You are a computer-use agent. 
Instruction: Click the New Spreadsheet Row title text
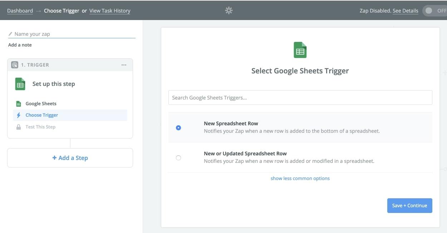pyautogui.click(x=231, y=123)
